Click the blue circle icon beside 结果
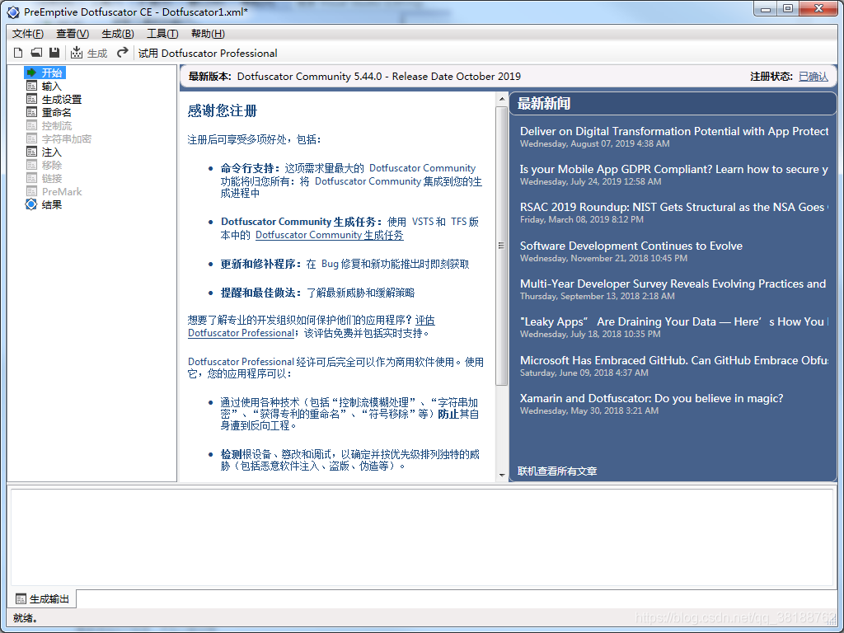The width and height of the screenshot is (844, 633). click(x=31, y=204)
